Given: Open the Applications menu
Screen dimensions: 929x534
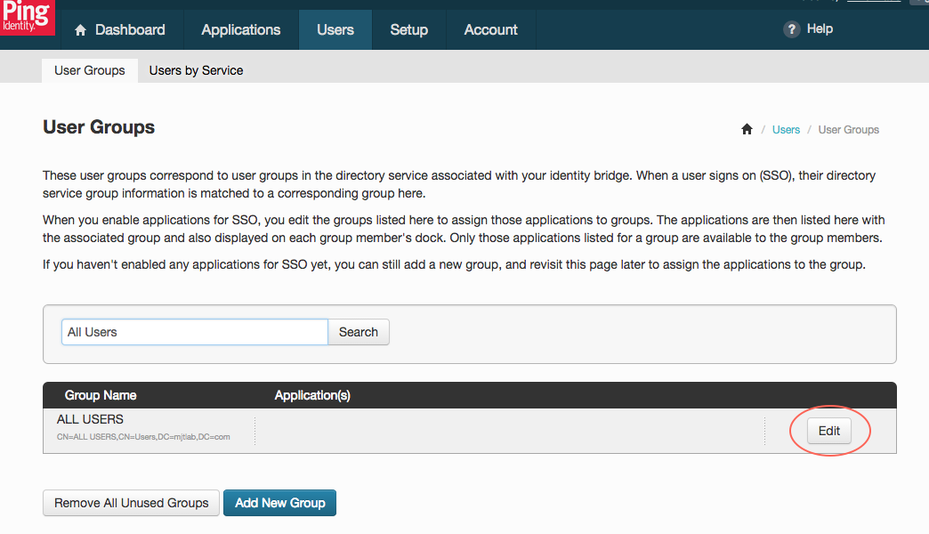Looking at the screenshot, I should click(240, 30).
